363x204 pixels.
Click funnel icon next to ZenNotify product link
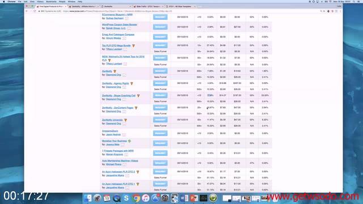pos(115,71)
